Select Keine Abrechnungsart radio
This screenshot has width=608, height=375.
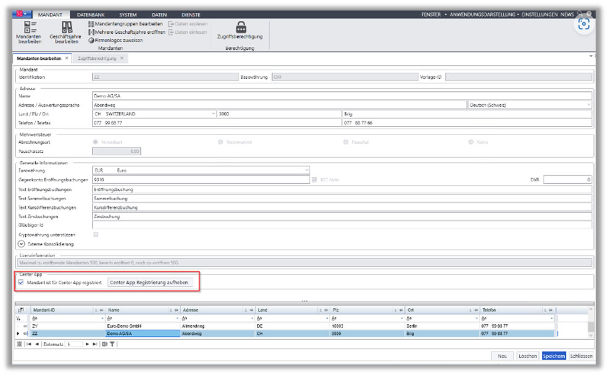471,142
